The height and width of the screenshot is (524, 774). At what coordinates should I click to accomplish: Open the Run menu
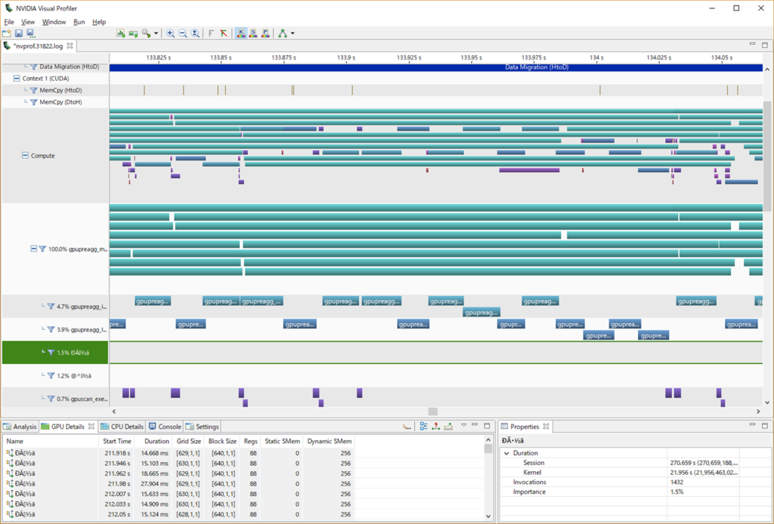(79, 22)
